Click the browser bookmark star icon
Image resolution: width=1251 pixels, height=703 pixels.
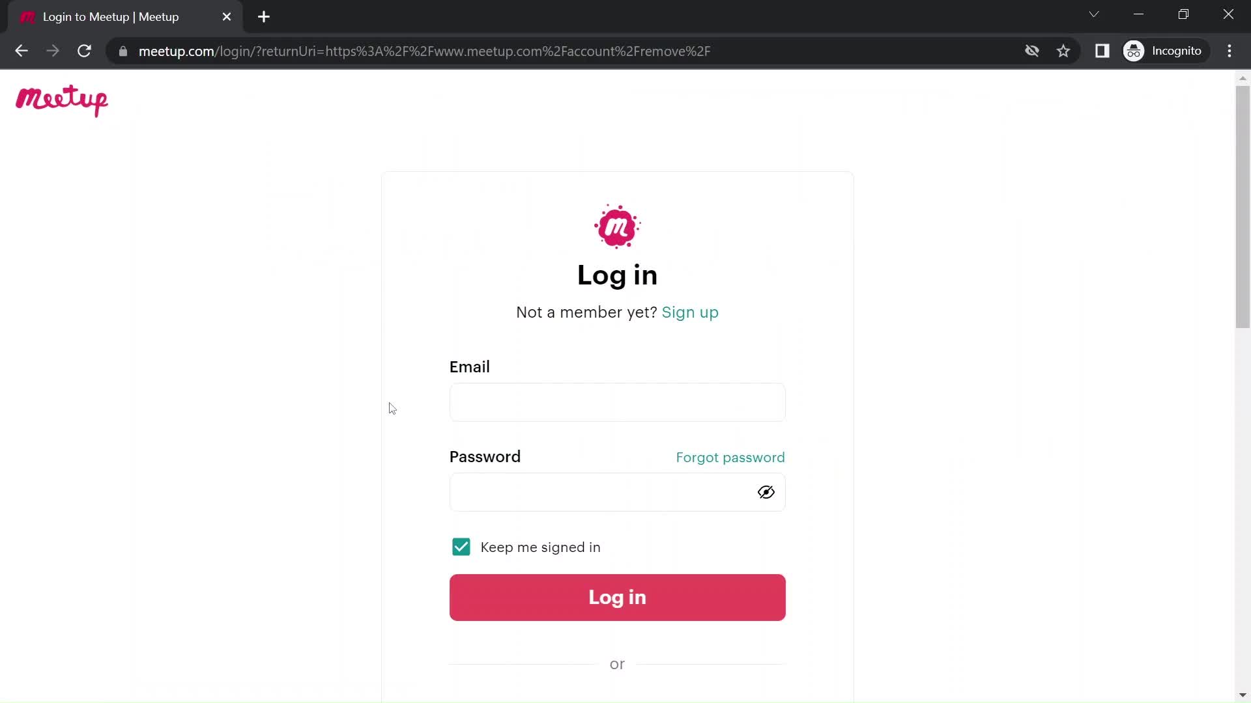pyautogui.click(x=1064, y=51)
